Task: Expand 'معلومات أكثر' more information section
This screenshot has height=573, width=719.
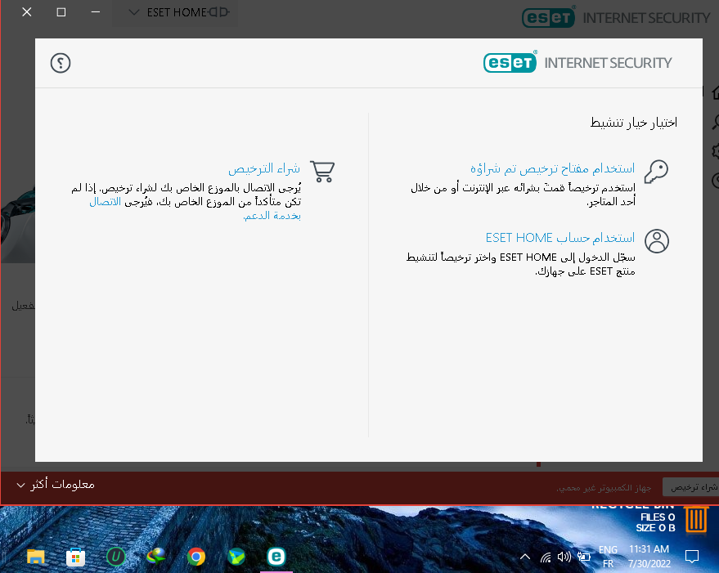Action: pyautogui.click(x=56, y=485)
